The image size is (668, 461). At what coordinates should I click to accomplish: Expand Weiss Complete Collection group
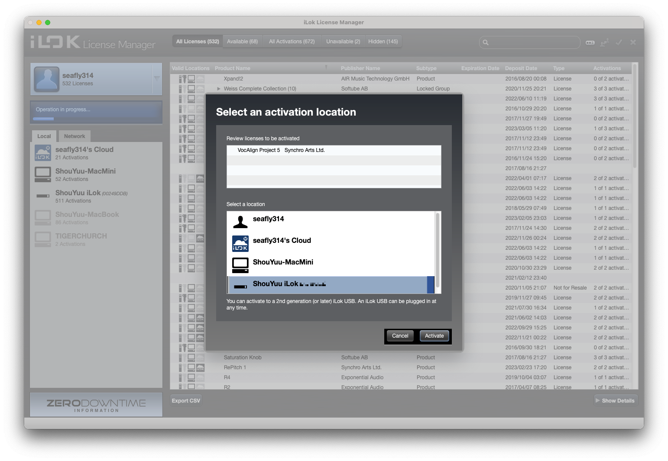[x=219, y=89]
